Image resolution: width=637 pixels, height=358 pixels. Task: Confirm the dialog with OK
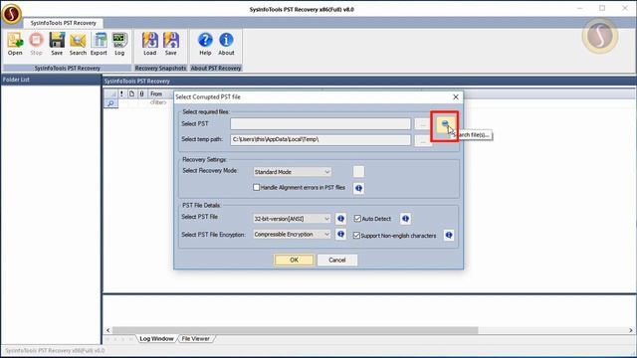(295, 260)
